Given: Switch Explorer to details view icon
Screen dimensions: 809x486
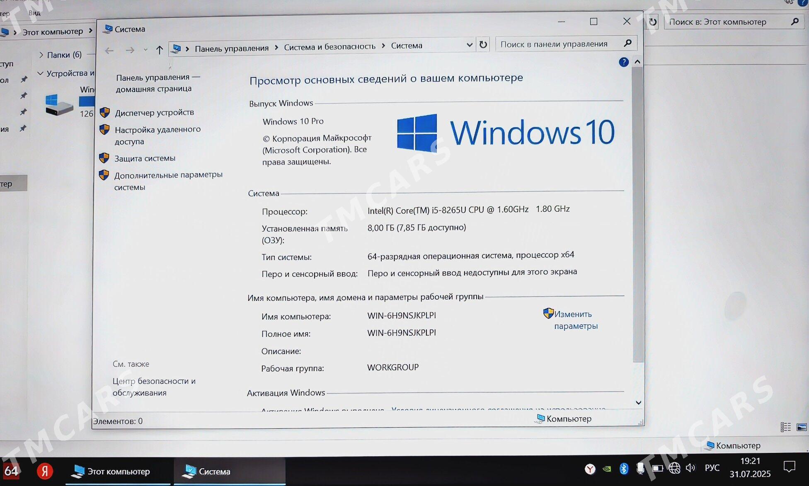Looking at the screenshot, I should pos(786,427).
